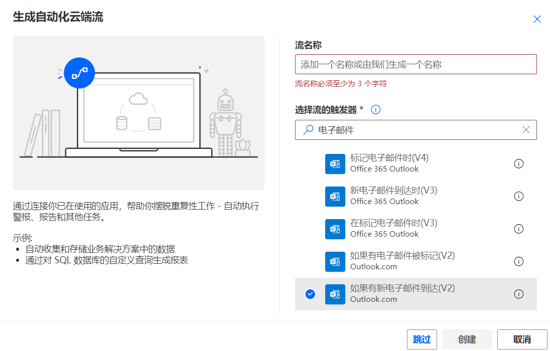Click the blue flow icon in illustration
The height and width of the screenshot is (351, 550).
tap(79, 73)
